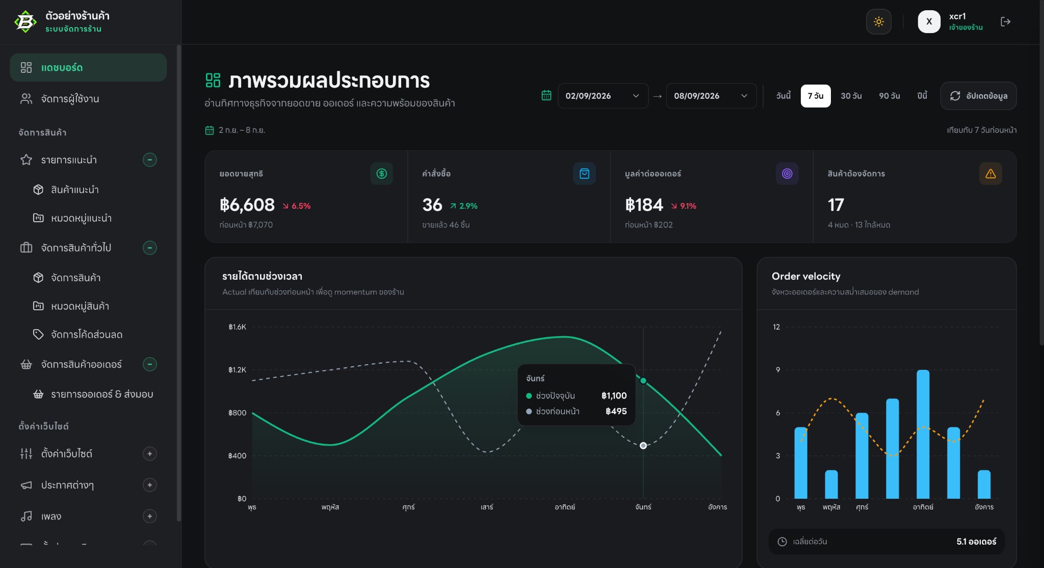Click the current-period data point on จันทร์
The height and width of the screenshot is (568, 1044).
(x=643, y=381)
